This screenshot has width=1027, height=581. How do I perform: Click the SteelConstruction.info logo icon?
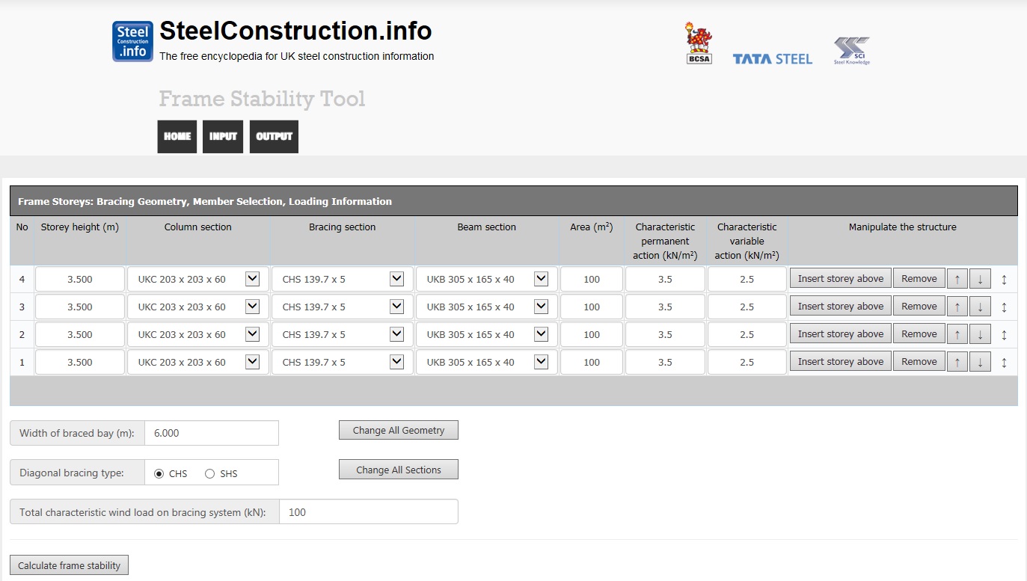(x=132, y=41)
